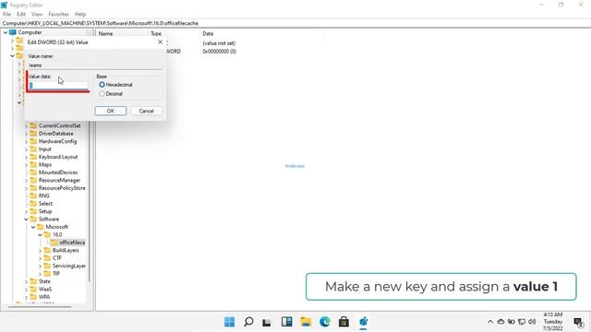Screen dimensions: 591x332
Task: Open File Explorer from taskbar
Action: 306,322
